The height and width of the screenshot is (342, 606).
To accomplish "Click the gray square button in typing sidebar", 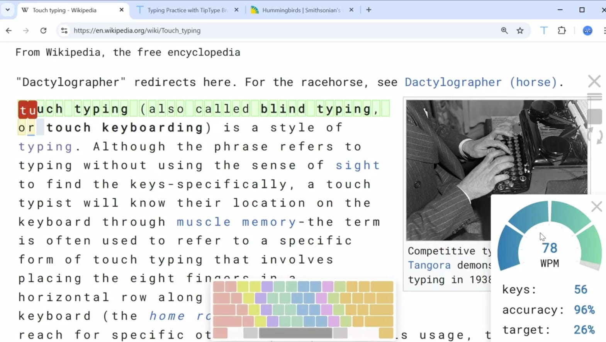I will 594,116.
